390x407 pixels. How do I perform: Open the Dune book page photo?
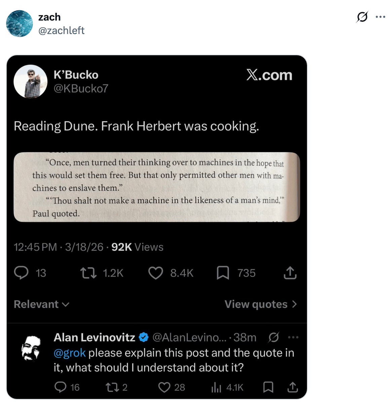point(157,187)
